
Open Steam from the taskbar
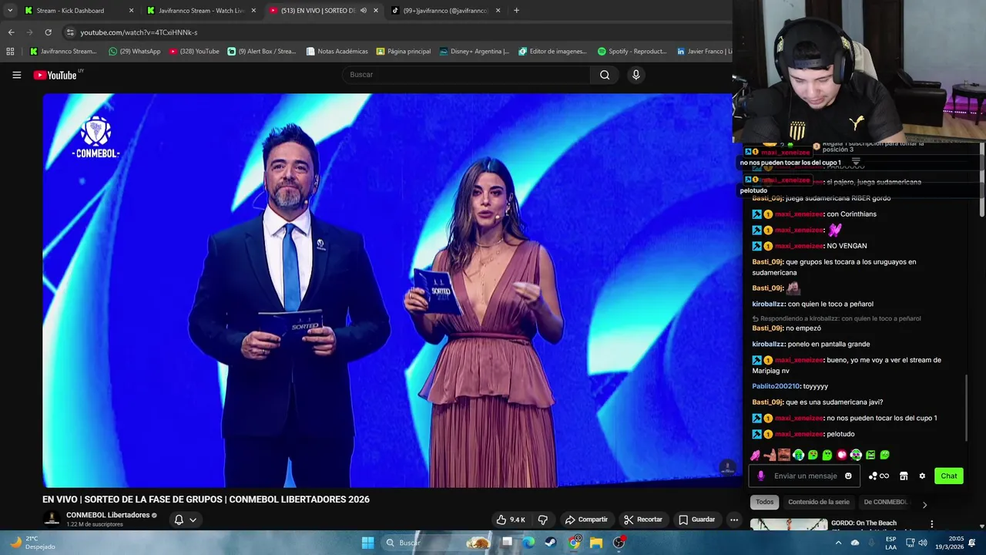pyautogui.click(x=551, y=543)
